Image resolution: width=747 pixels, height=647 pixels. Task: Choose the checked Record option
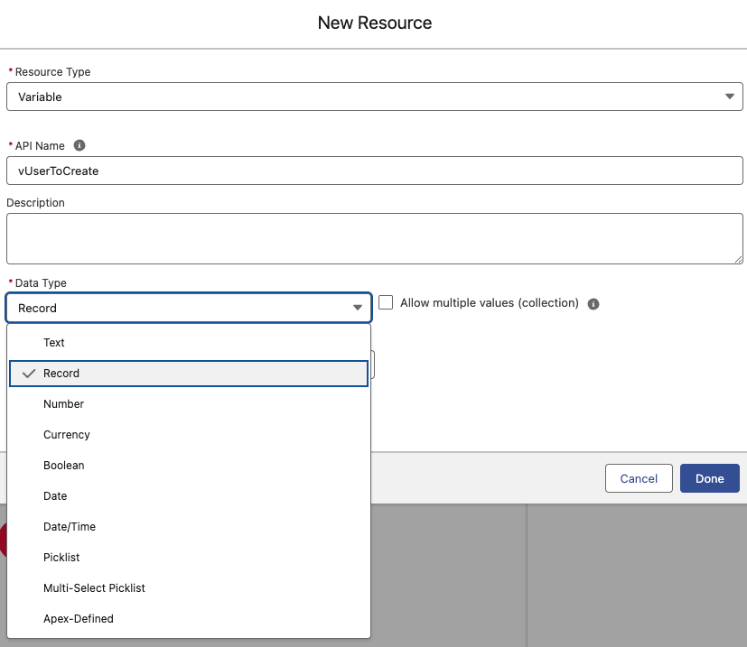point(61,374)
